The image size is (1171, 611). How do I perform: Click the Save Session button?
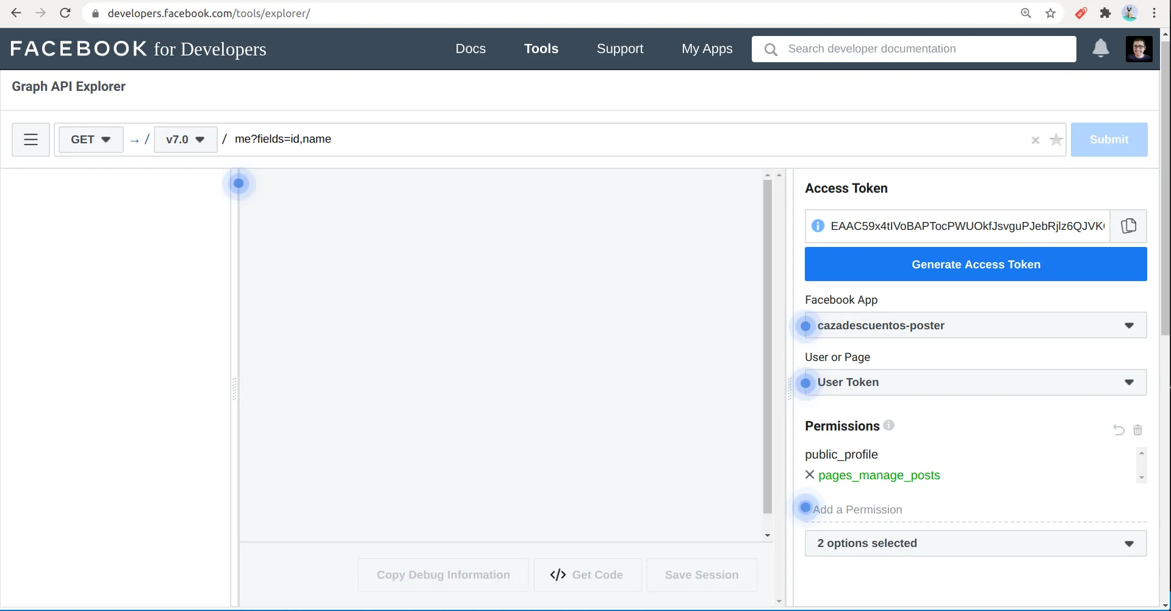click(x=702, y=575)
